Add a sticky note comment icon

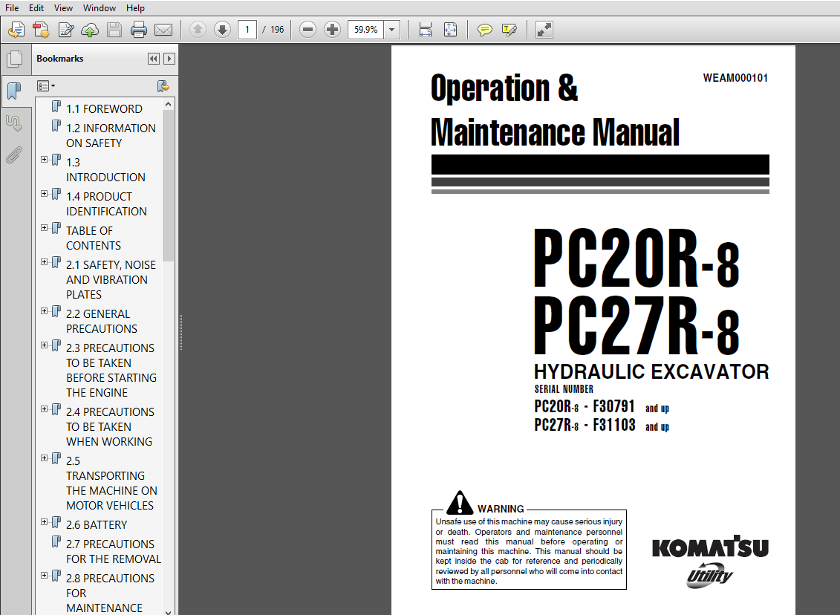[x=484, y=30]
